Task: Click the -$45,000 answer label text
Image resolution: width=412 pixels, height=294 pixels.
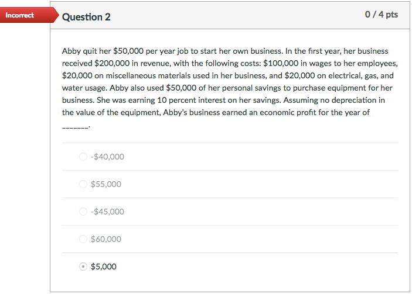Action: click(107, 212)
